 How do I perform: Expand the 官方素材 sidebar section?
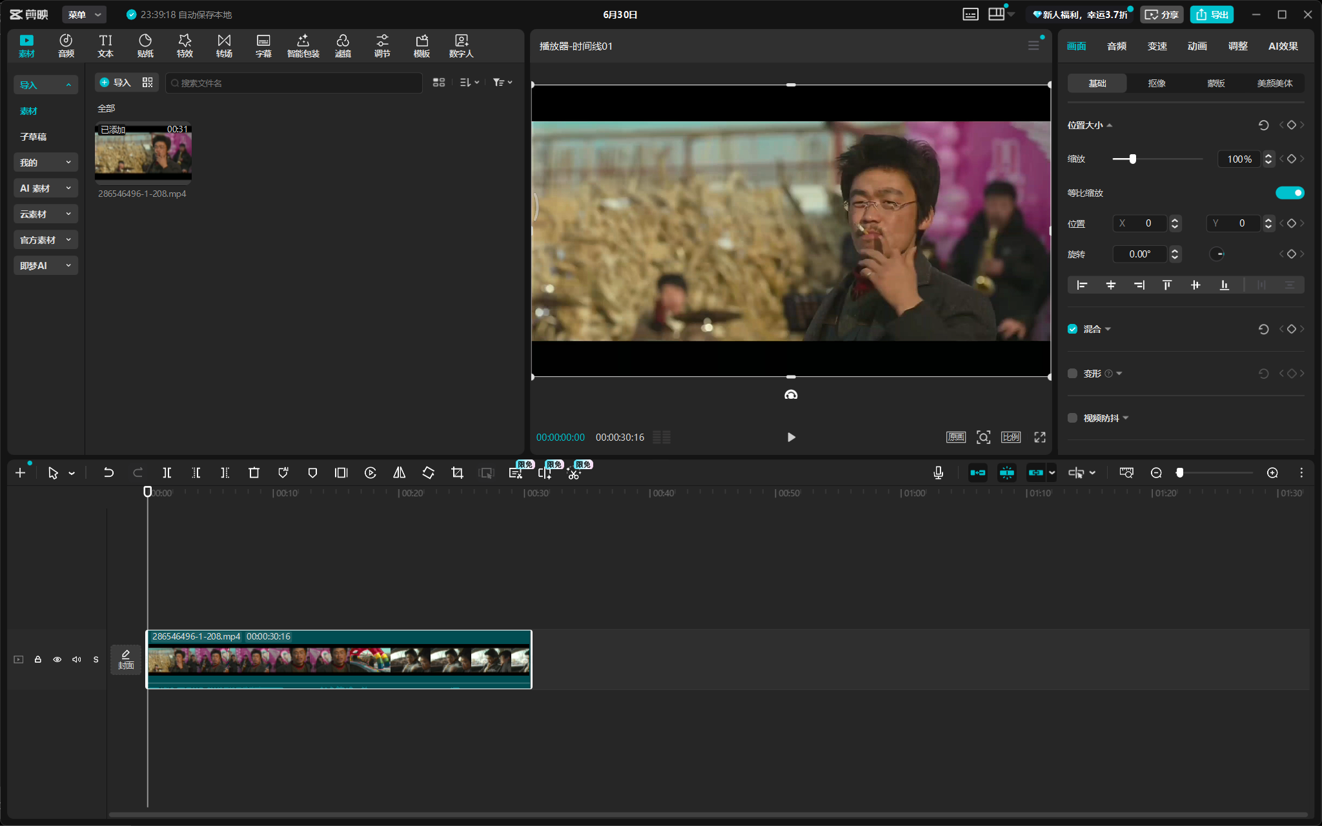pyautogui.click(x=45, y=240)
